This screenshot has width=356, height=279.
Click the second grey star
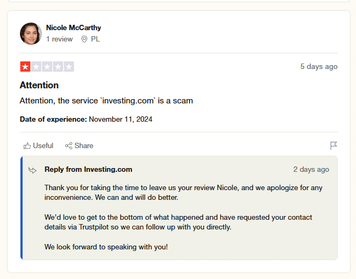36,66
